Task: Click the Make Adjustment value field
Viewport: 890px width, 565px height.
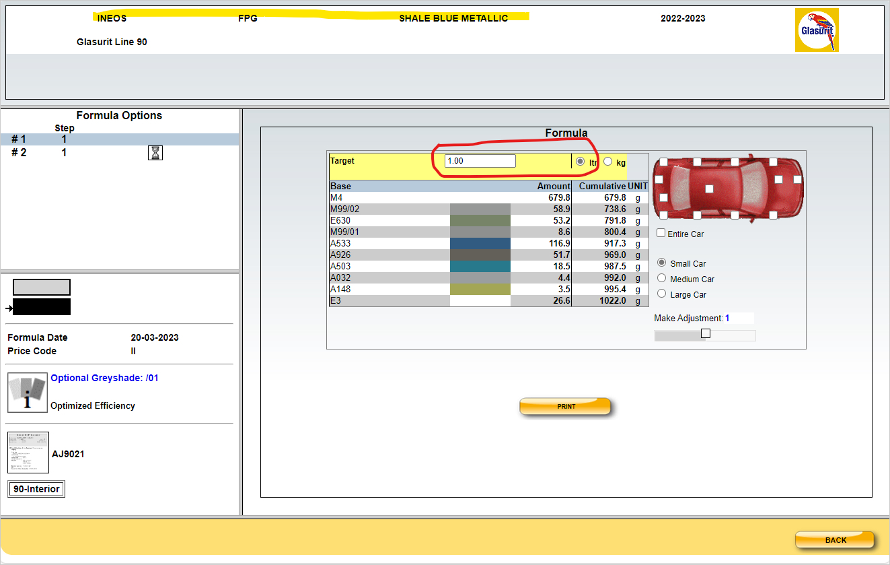Action: coord(739,318)
